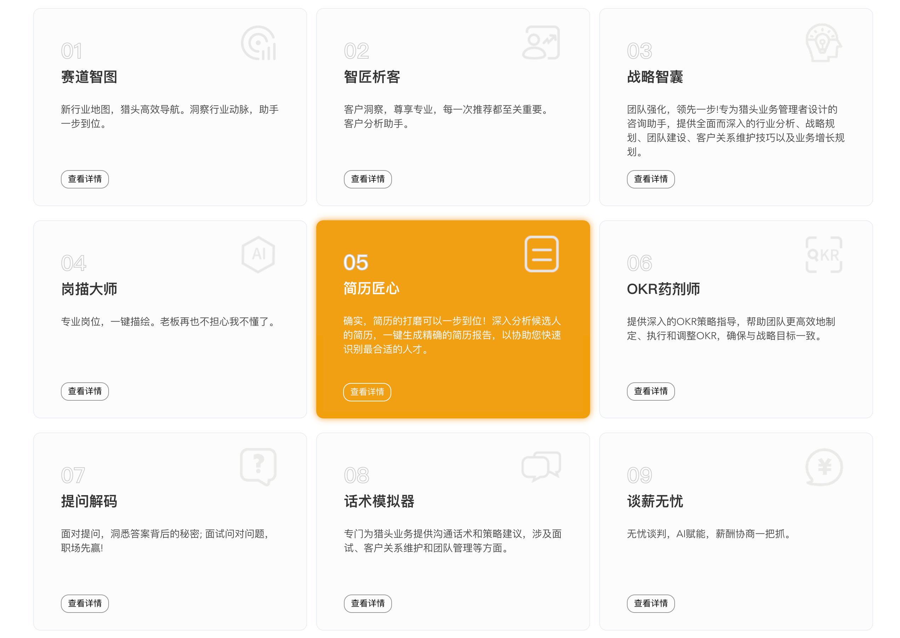900x638 pixels.
Task: Select the 话术模拟器 card heading
Action: tap(379, 501)
